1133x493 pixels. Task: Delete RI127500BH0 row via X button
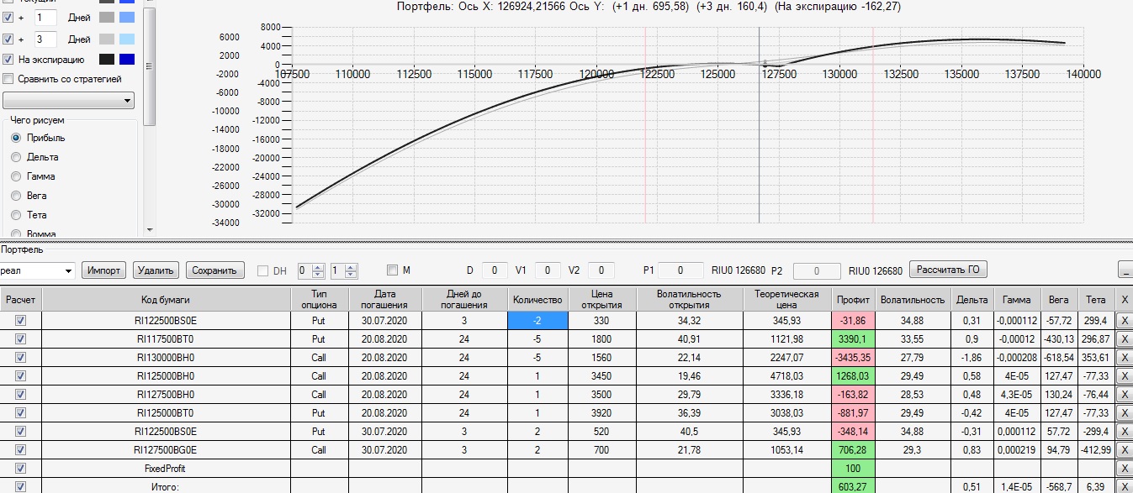point(1125,395)
